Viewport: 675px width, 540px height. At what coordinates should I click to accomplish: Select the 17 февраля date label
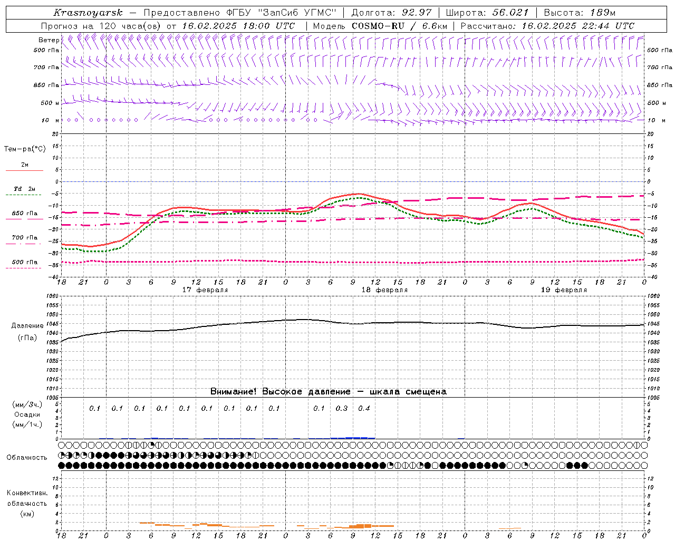205,290
